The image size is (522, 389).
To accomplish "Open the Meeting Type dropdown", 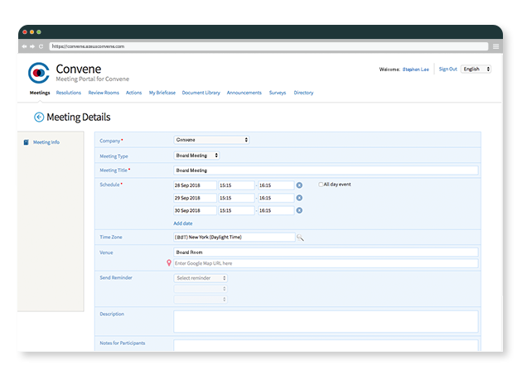I will [196, 156].
